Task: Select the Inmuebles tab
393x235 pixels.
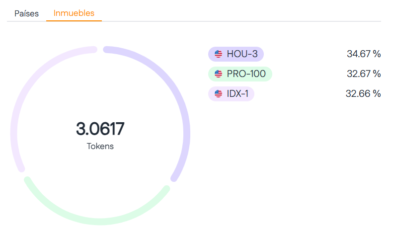Action: (x=74, y=13)
